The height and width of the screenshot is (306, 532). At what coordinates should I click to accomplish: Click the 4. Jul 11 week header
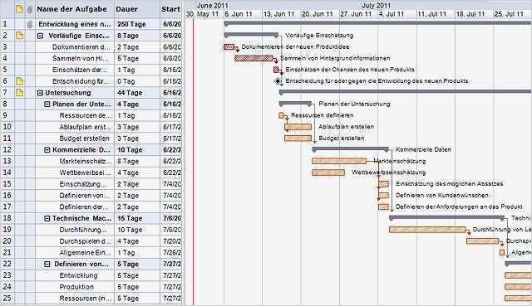tap(392, 14)
